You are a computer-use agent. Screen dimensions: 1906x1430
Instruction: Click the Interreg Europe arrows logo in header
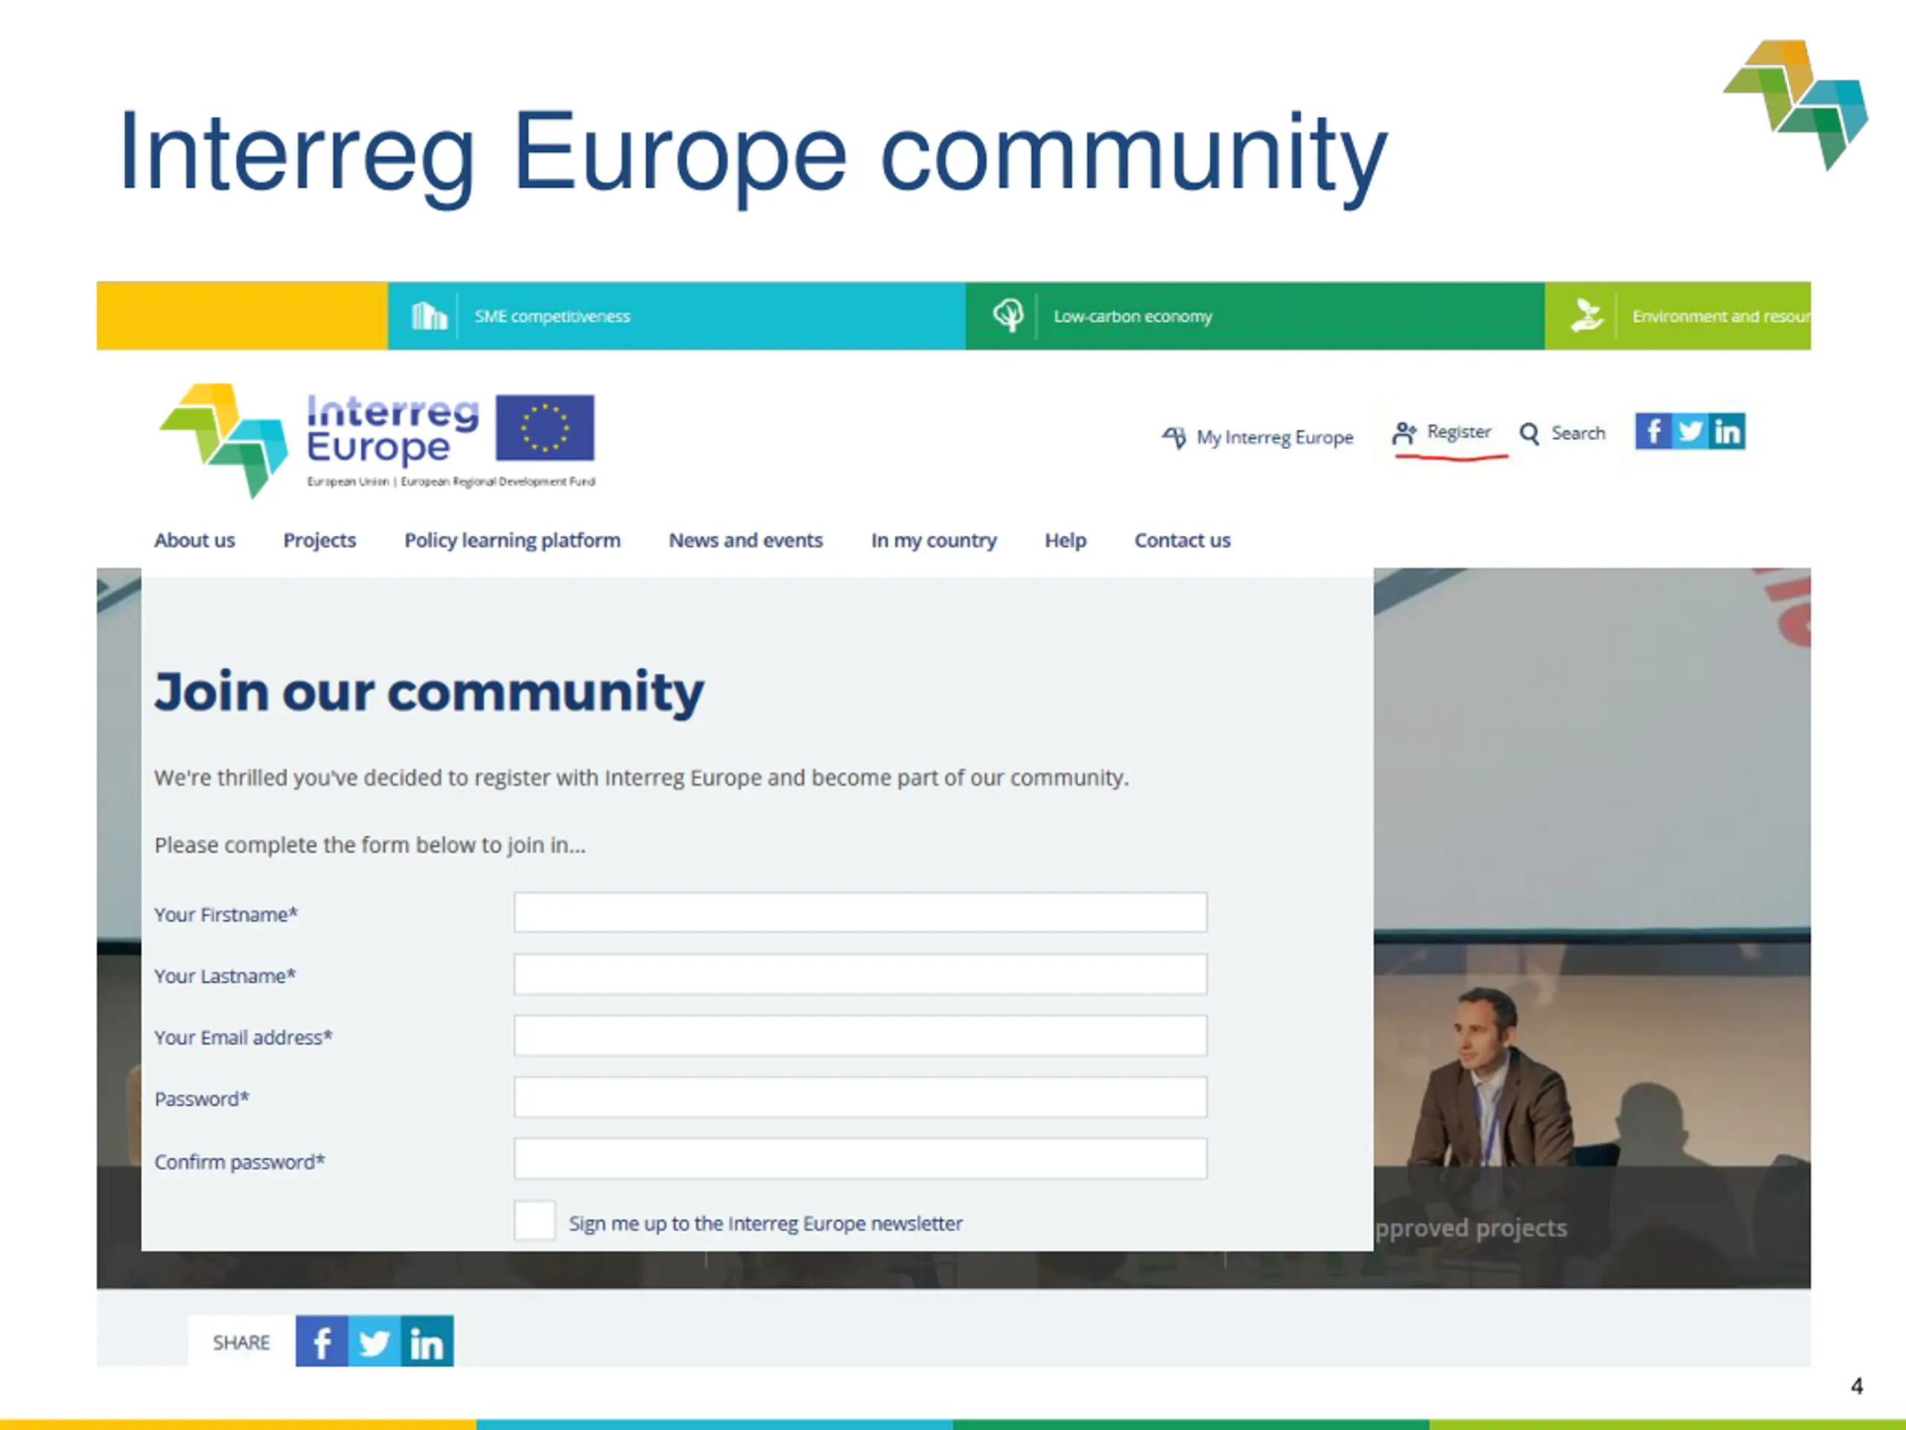[x=224, y=440]
